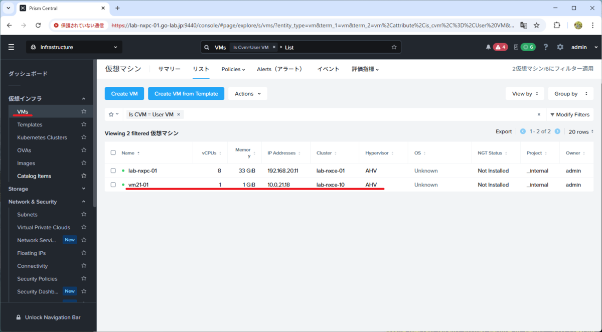Clear all filters with the x
This screenshot has width=602, height=332.
click(539, 114)
